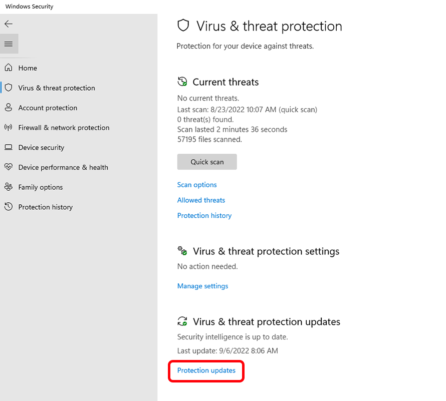Open the Scan options link

pos(197,185)
